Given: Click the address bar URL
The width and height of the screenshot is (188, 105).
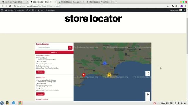Looking at the screenshot, I should pos(43,6).
